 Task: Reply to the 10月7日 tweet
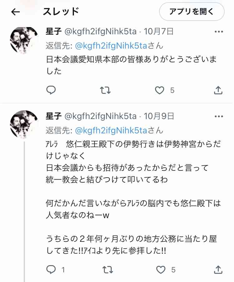[x=51, y=90]
